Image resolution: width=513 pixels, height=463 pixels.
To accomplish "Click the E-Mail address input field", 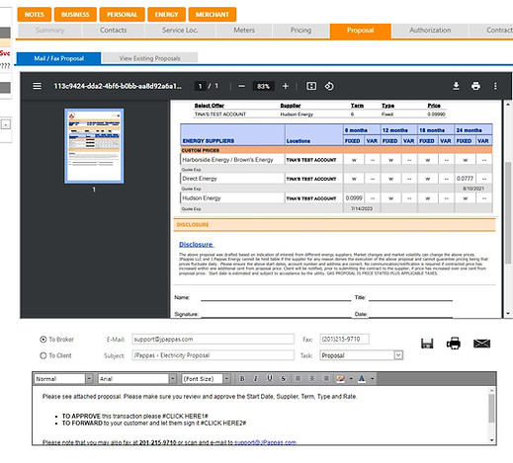I will click(213, 340).
